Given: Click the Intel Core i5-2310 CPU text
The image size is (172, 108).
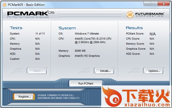Looking at the screenshot, I should pyautogui.click(x=93, y=41).
